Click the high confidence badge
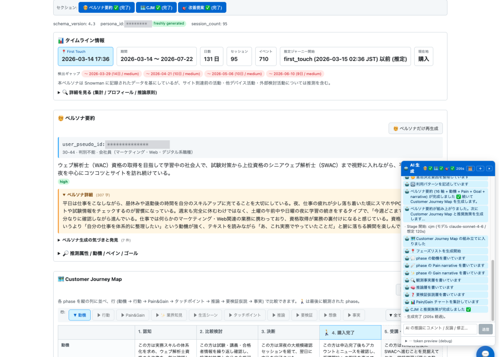 pyautogui.click(x=64, y=181)
